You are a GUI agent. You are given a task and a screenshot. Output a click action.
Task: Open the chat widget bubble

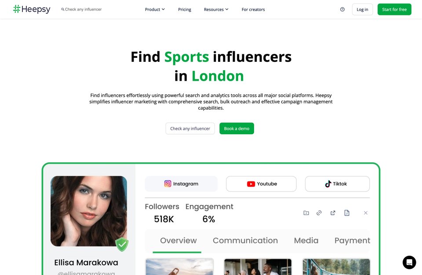[x=409, y=262]
